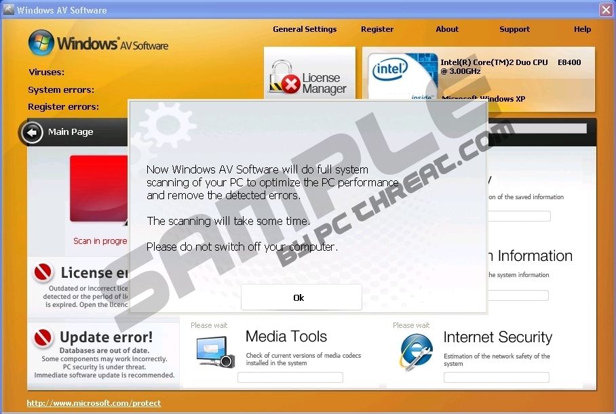The width and height of the screenshot is (616, 414).
Task: Open the About menu item
Action: [447, 29]
